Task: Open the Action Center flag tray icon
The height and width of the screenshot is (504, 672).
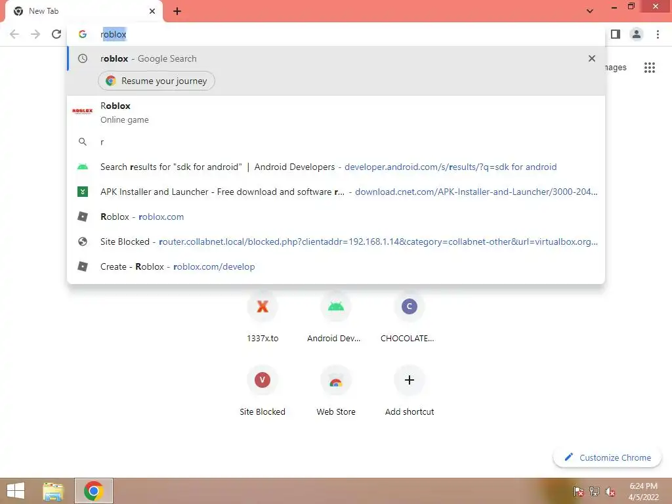Action: click(x=578, y=491)
